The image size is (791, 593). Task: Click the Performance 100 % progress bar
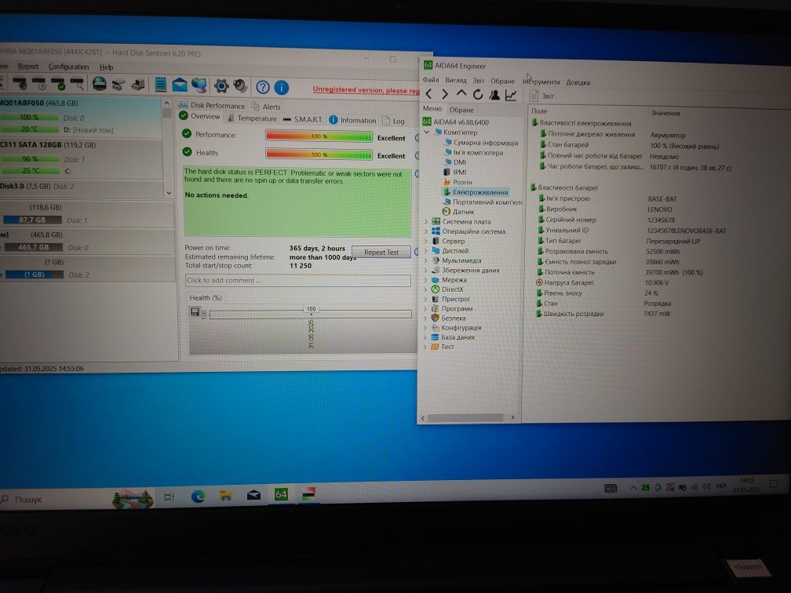319,136
